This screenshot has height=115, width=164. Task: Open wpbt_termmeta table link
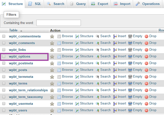[21, 77]
